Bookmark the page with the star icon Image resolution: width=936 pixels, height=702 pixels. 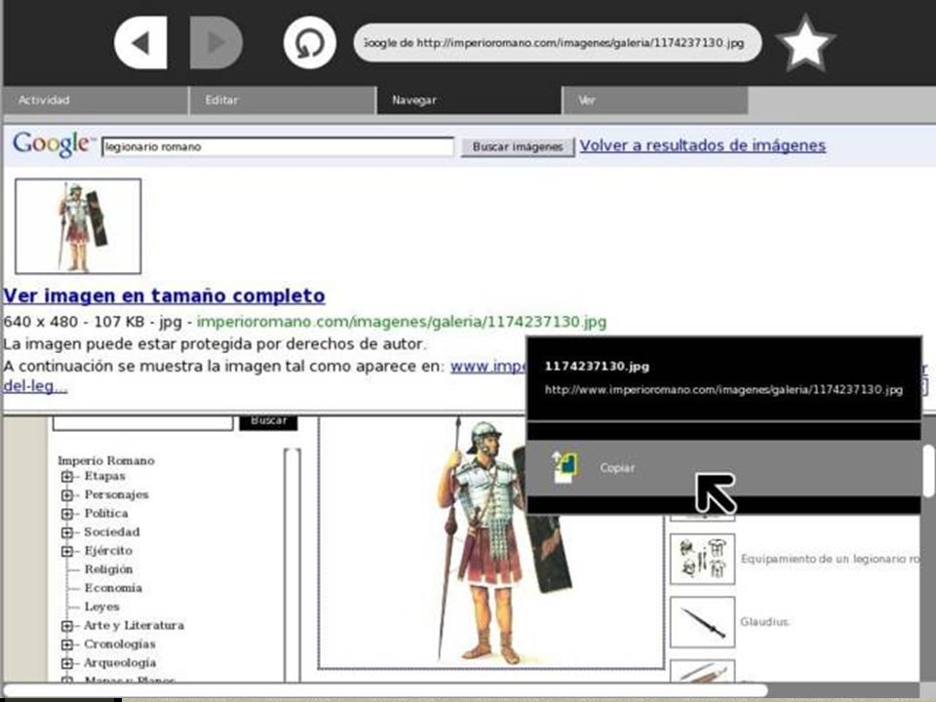click(804, 43)
